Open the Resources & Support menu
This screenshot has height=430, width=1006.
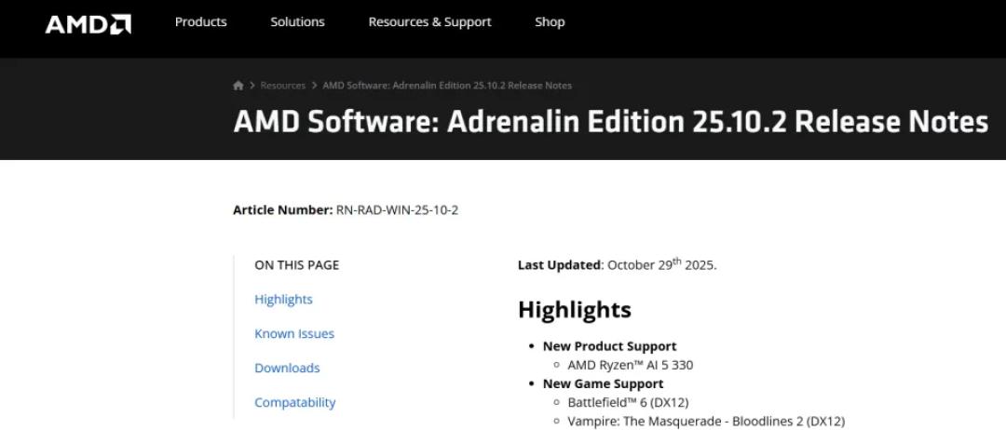pos(429,21)
